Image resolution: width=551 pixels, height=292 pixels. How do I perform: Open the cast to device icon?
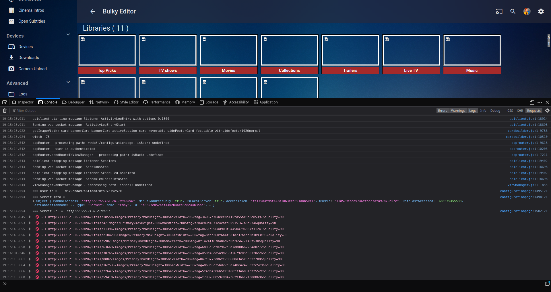(x=499, y=11)
